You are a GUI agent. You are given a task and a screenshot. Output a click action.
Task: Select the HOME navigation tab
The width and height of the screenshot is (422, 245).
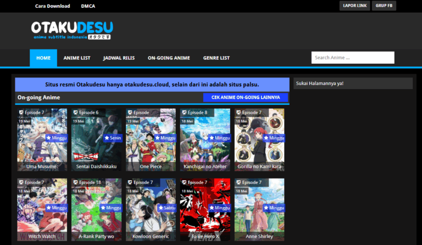click(43, 58)
